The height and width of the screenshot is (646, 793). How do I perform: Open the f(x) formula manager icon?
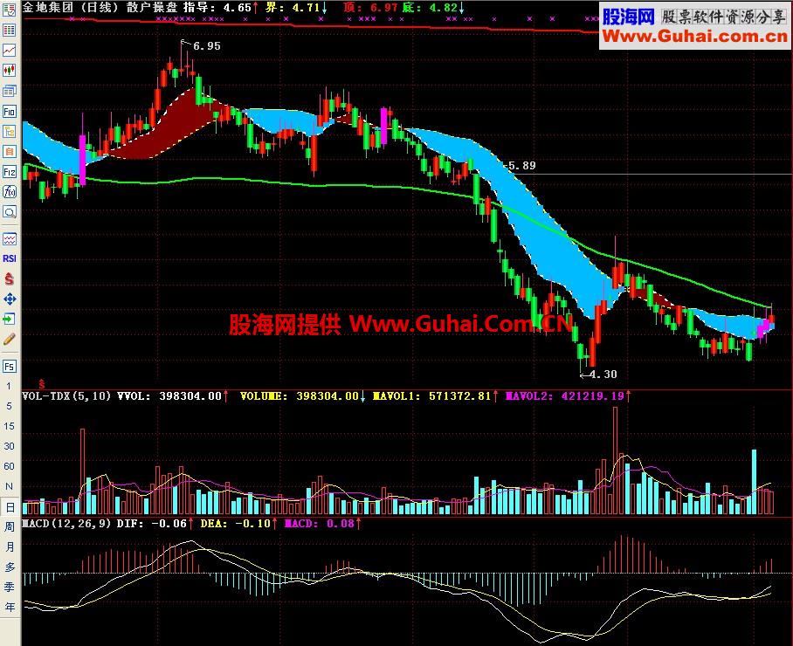click(x=9, y=191)
